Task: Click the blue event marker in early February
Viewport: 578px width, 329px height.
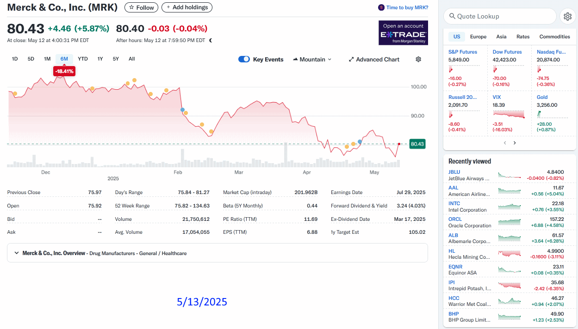Action: click(x=182, y=110)
